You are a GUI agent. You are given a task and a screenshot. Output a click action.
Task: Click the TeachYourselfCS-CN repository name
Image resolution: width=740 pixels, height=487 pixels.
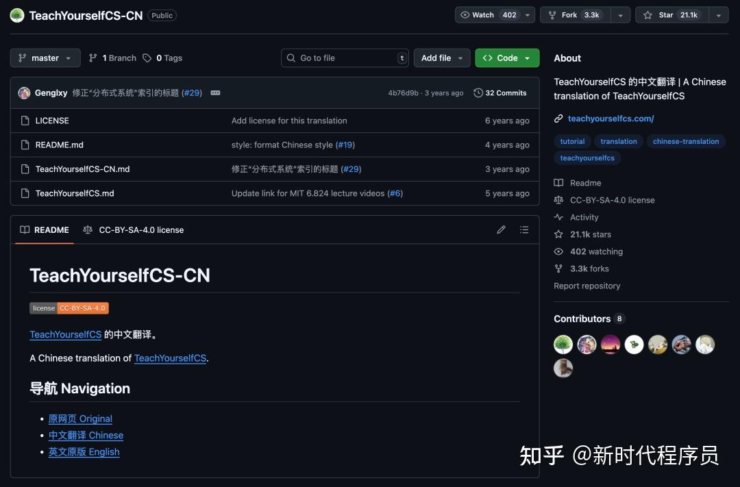coord(86,16)
